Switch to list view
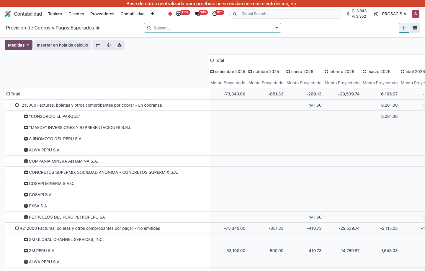The width and height of the screenshot is (425, 271). tap(415, 28)
